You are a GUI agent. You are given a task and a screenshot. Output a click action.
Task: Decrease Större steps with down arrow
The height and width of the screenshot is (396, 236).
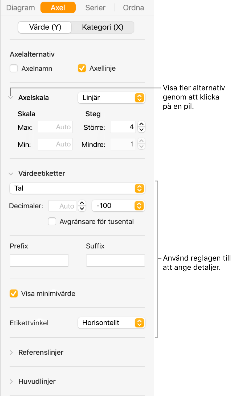141,130
